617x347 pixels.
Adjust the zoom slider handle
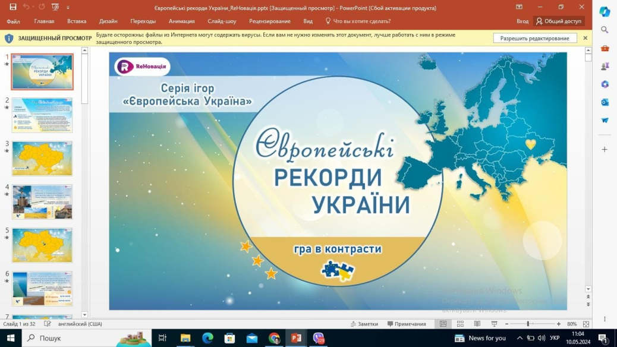point(528,324)
